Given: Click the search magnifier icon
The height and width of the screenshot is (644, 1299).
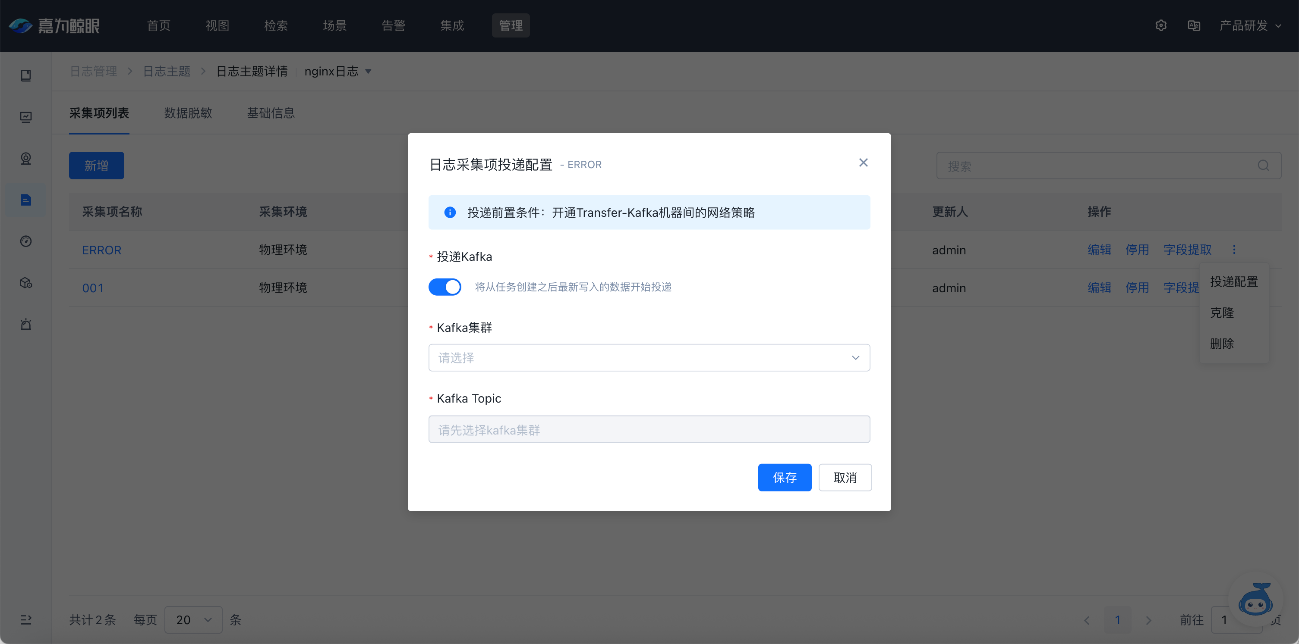Looking at the screenshot, I should pyautogui.click(x=1263, y=166).
